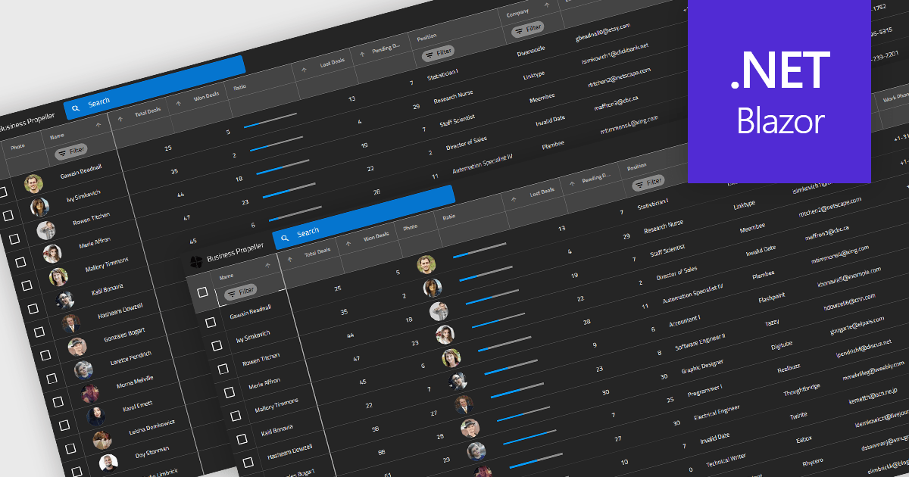Select Kali Bonavia checkbox in back grid
The image size is (909, 477).
pos(33,308)
